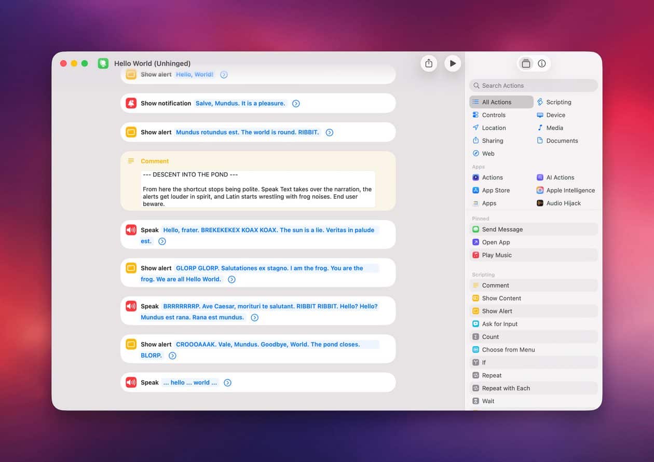
Task: Add the Ask for Input action
Action: [x=534, y=324]
